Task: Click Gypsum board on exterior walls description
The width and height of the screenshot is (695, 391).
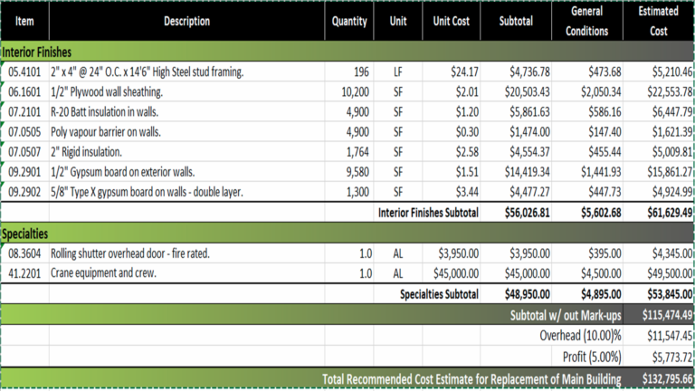Action: [122, 172]
